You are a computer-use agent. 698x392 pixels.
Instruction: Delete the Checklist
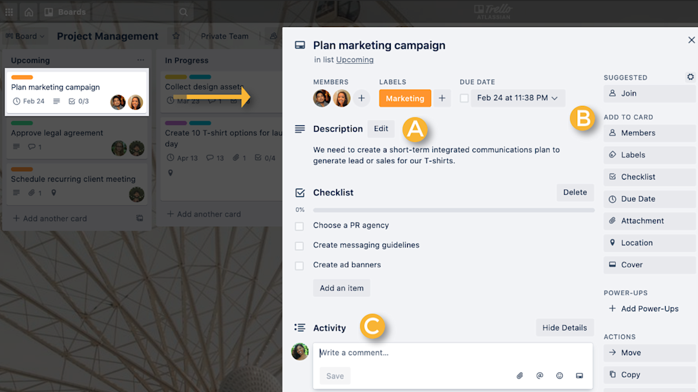click(575, 192)
